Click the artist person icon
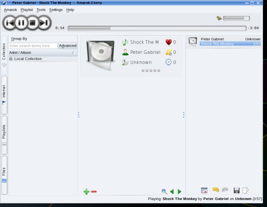267x207 pixels. click(125, 52)
